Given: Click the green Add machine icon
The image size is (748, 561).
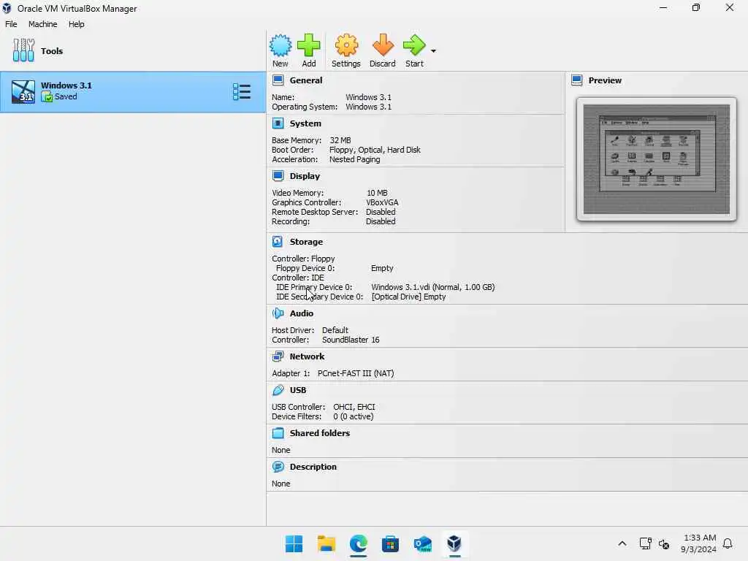Looking at the screenshot, I should 309,46.
